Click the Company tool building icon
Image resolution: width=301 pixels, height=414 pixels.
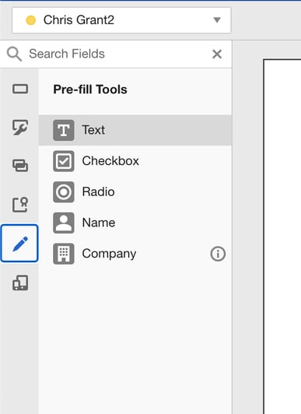coord(64,254)
